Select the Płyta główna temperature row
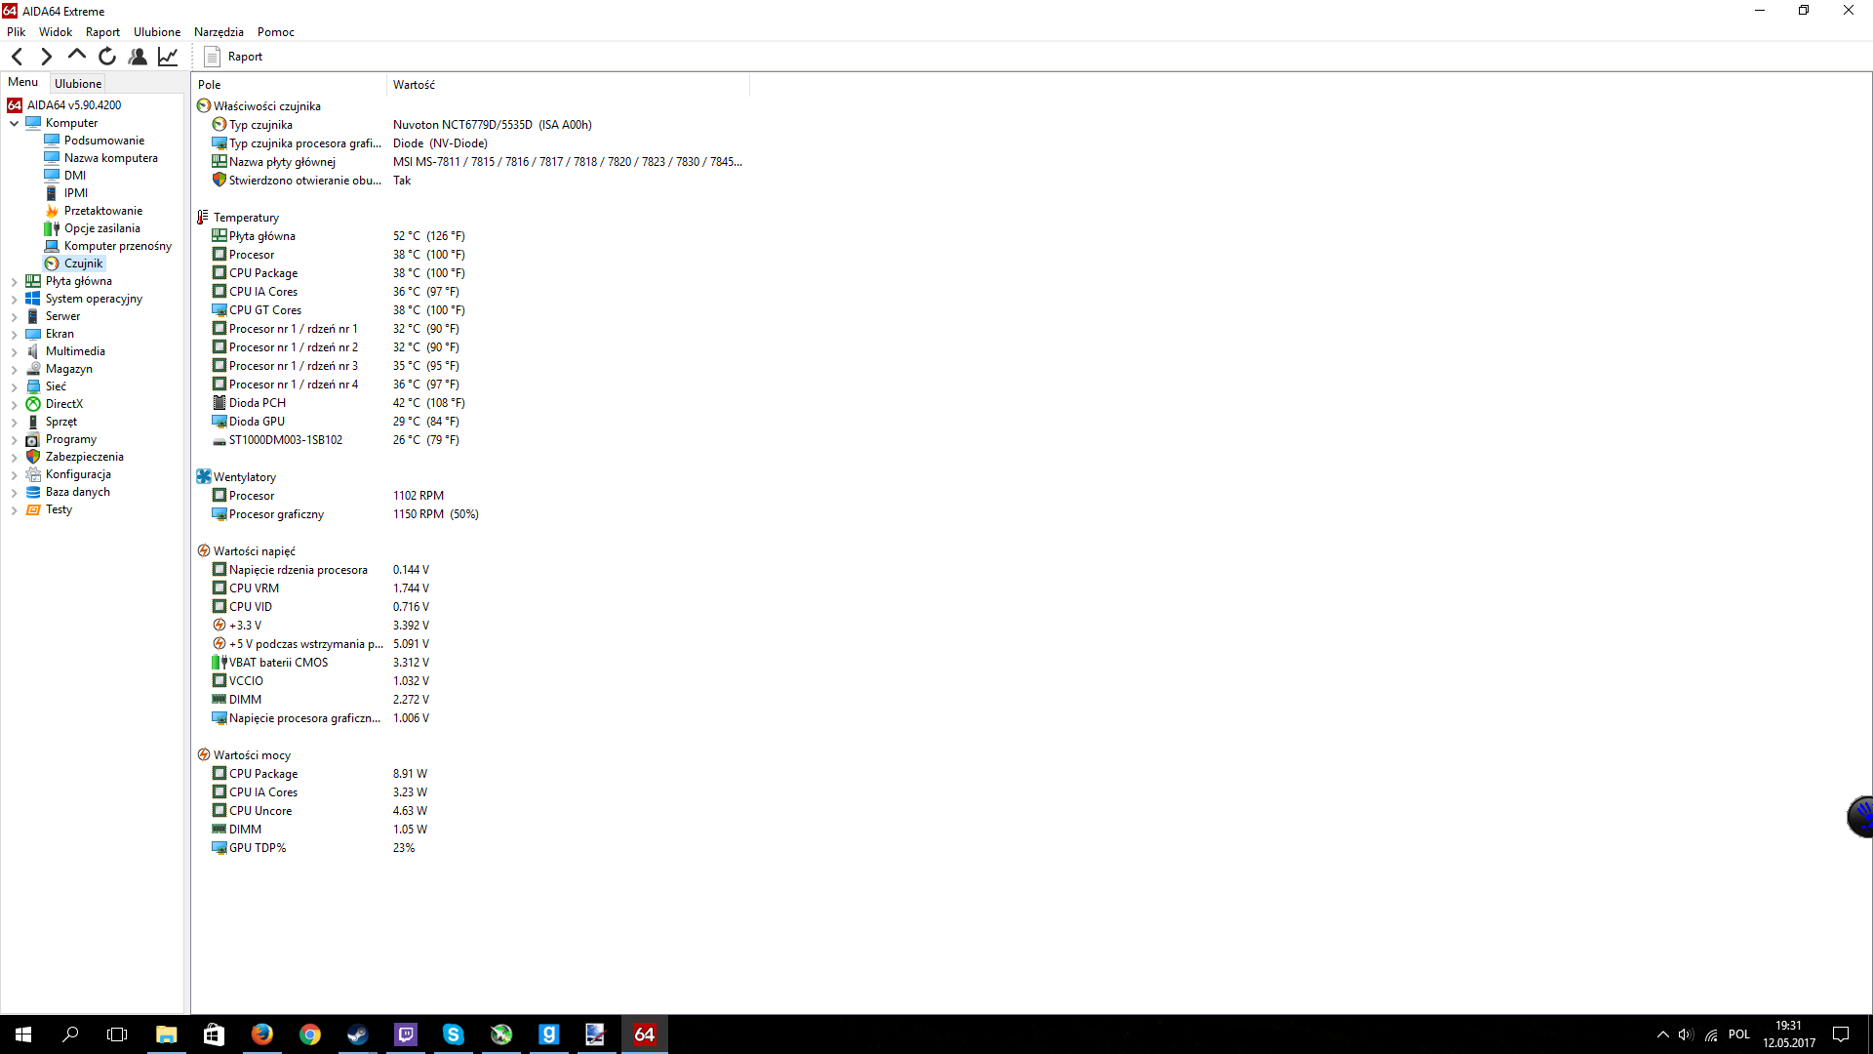Image resolution: width=1873 pixels, height=1054 pixels. (339, 236)
